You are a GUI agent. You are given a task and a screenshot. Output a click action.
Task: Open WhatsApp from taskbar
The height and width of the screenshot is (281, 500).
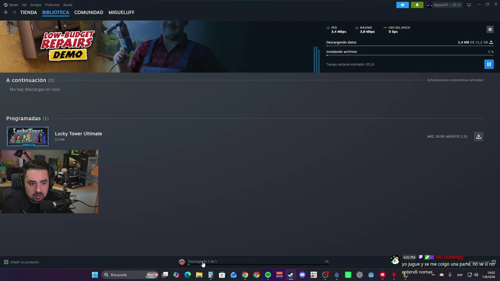click(348, 275)
